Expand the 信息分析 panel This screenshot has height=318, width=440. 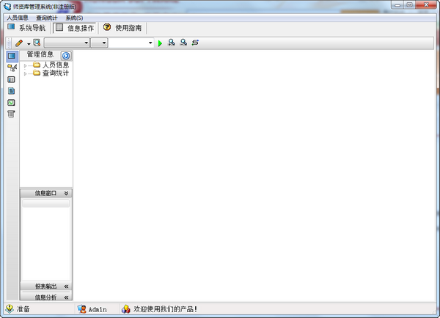(x=46, y=297)
